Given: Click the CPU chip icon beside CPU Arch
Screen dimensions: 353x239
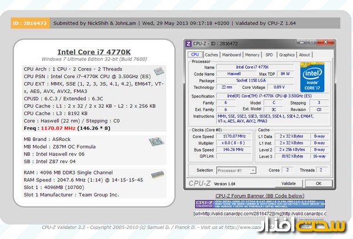Looking at the screenshot, I should pyautogui.click(x=159, y=71).
